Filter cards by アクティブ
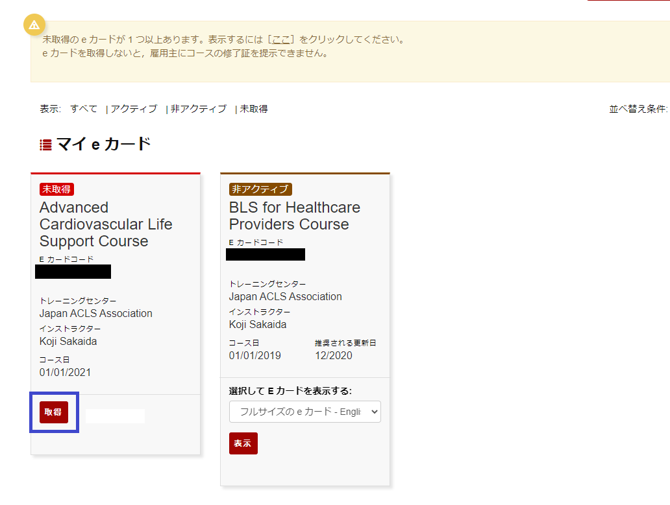This screenshot has height=505, width=670. 134,109
